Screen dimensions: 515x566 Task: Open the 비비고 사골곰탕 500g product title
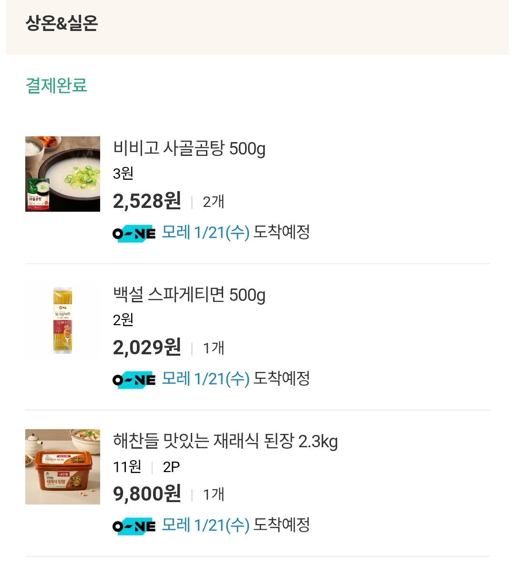coord(189,149)
